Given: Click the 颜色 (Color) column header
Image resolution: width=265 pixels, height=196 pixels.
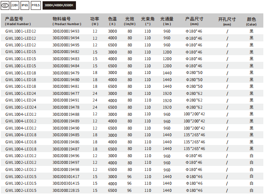Looking at the screenshot, I should (x=251, y=21).
